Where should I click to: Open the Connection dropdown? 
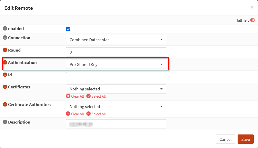pyautogui.click(x=116, y=39)
